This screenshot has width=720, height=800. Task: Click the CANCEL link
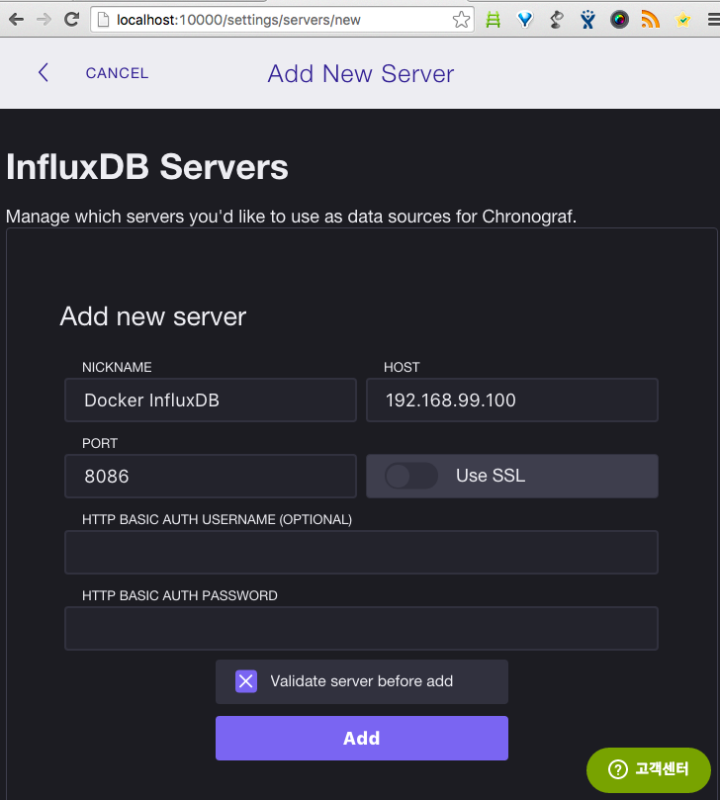117,73
